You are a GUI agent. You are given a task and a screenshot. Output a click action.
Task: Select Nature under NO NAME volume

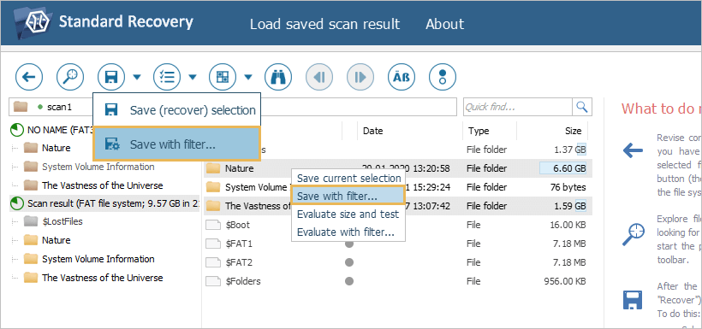point(56,148)
